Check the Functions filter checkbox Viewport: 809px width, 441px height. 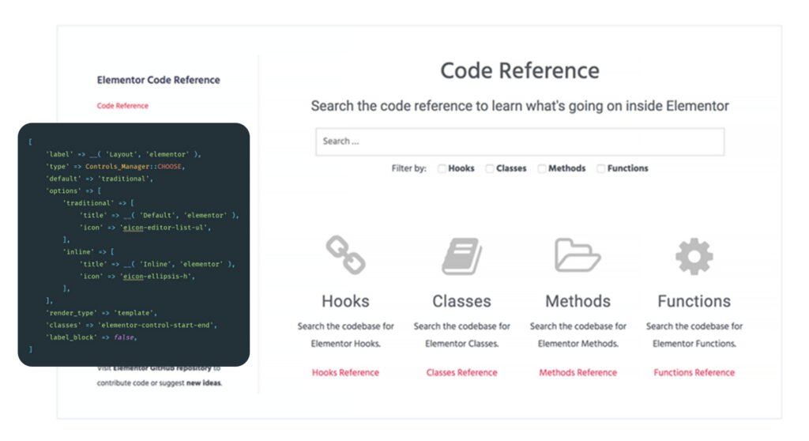pos(601,168)
